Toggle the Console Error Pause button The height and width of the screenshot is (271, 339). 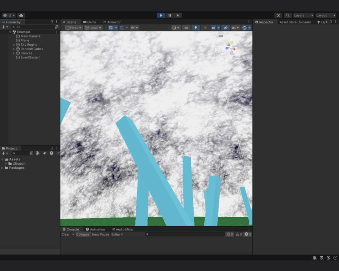pos(100,234)
